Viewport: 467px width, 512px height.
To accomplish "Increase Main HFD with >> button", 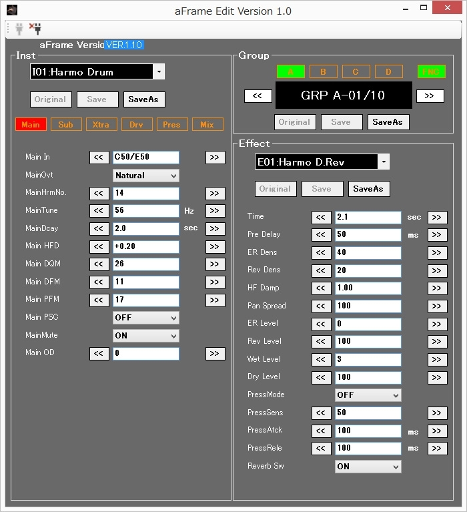I will (x=215, y=246).
